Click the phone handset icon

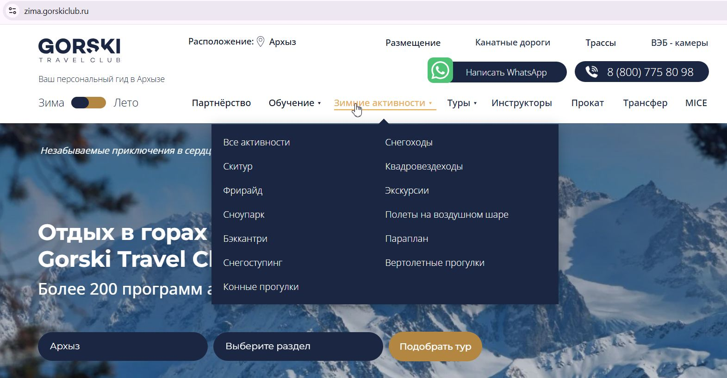[x=592, y=72]
